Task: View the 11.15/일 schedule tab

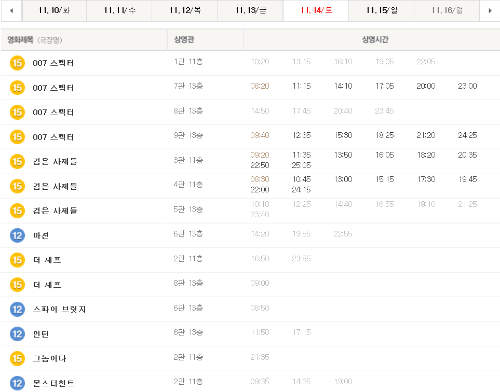Action: coord(382,10)
